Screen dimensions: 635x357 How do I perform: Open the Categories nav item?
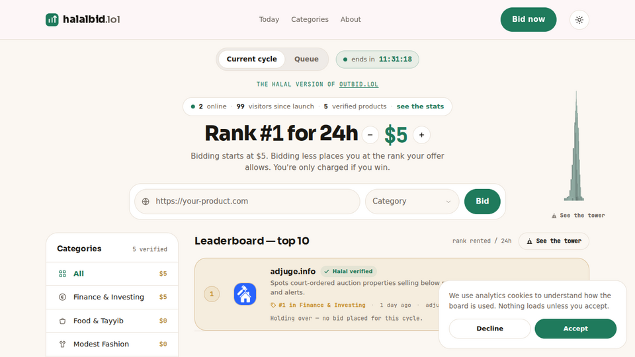tap(310, 19)
